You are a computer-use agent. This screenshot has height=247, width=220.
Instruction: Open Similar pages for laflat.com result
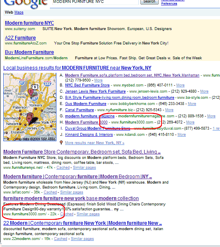point(72,192)
